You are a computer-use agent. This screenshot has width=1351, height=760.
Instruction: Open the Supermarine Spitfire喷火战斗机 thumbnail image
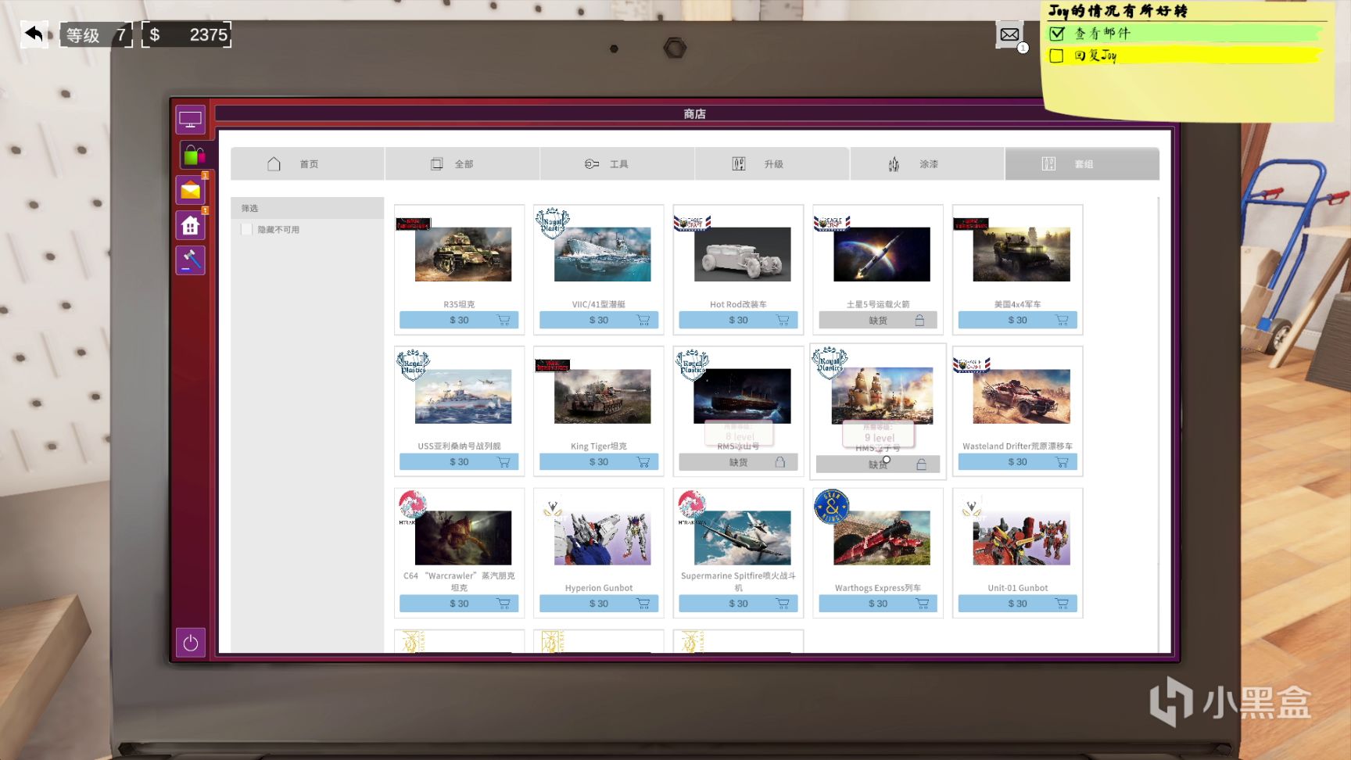pyautogui.click(x=742, y=538)
